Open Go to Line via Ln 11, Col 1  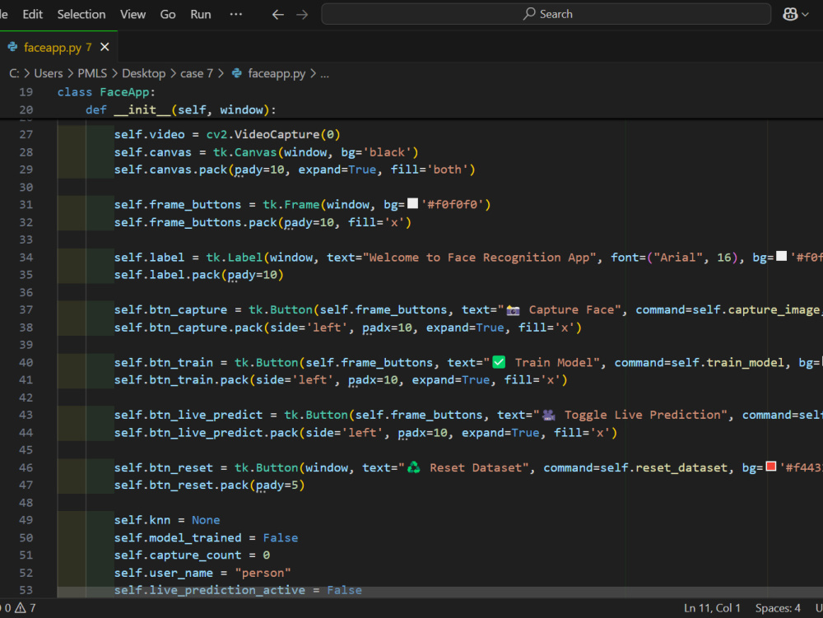tap(712, 608)
